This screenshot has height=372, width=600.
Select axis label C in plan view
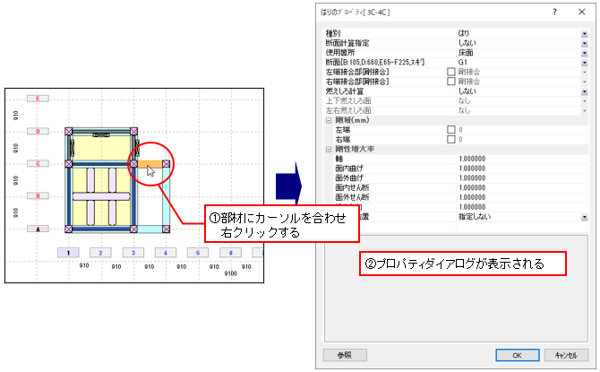(38, 163)
